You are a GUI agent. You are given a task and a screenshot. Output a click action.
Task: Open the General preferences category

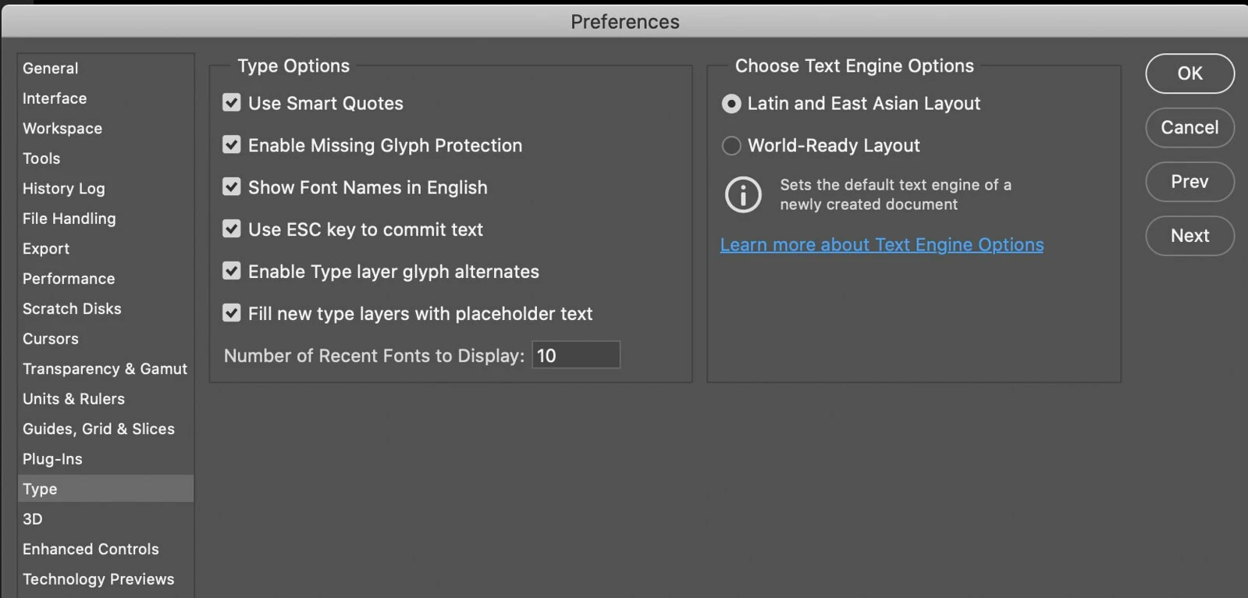point(51,69)
